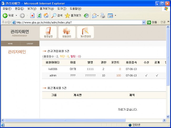
Task: Click the Back (뒤로) navigation button
Action: click(8, 15)
